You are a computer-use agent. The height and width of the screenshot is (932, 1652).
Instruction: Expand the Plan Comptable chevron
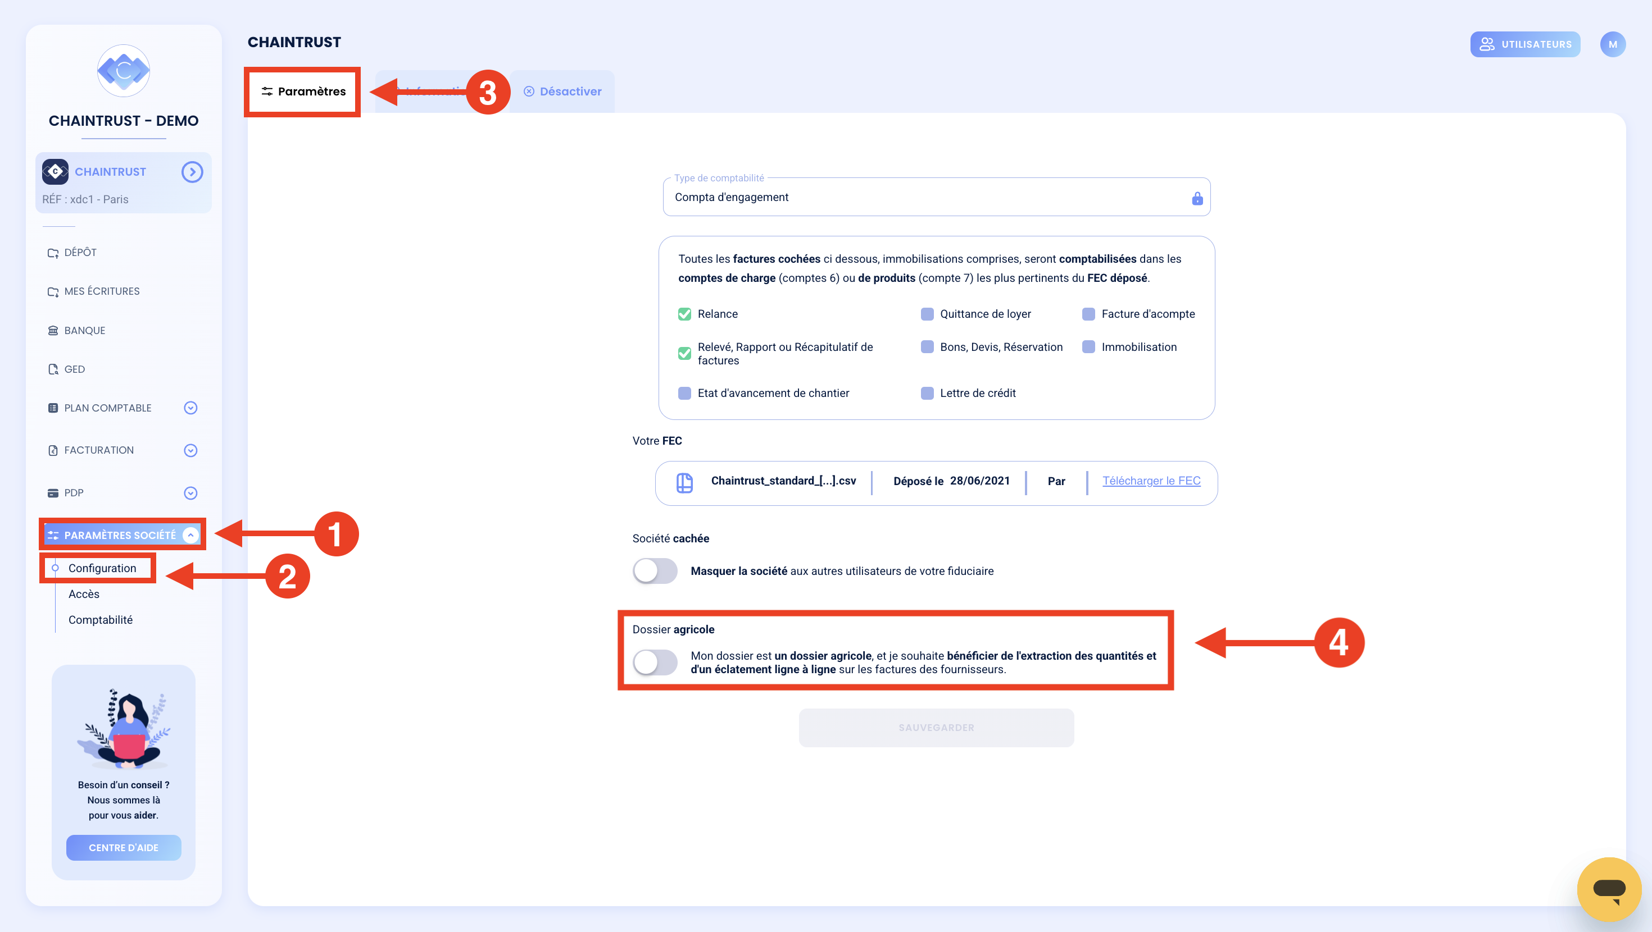click(x=190, y=408)
